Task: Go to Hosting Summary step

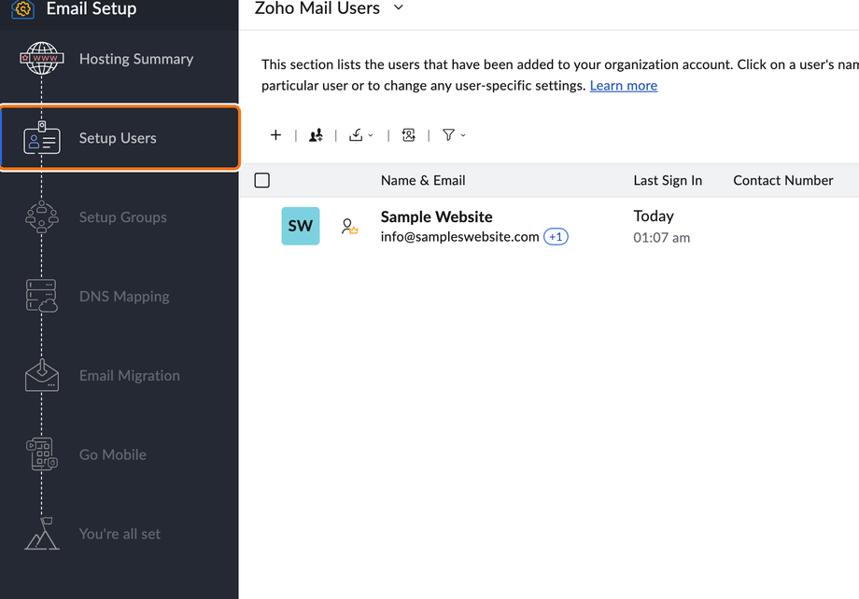Action: coord(120,59)
